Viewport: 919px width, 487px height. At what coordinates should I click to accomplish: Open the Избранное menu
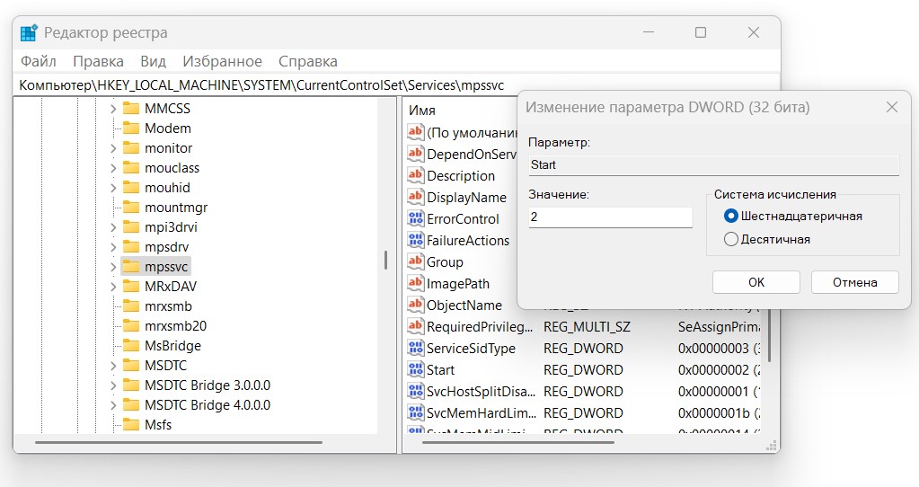(x=222, y=61)
